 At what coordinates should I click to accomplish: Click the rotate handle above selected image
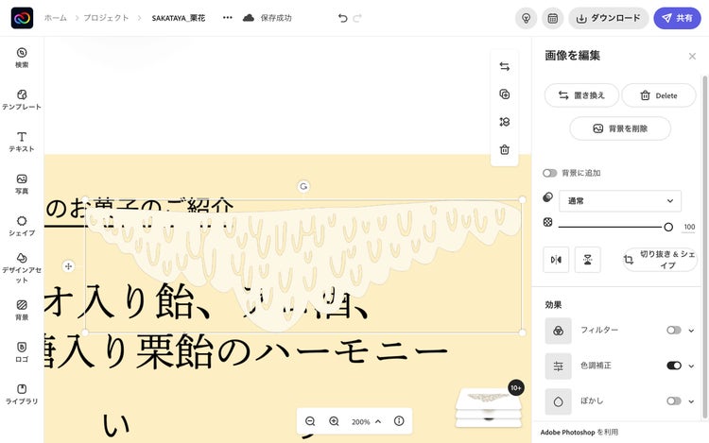click(x=303, y=186)
